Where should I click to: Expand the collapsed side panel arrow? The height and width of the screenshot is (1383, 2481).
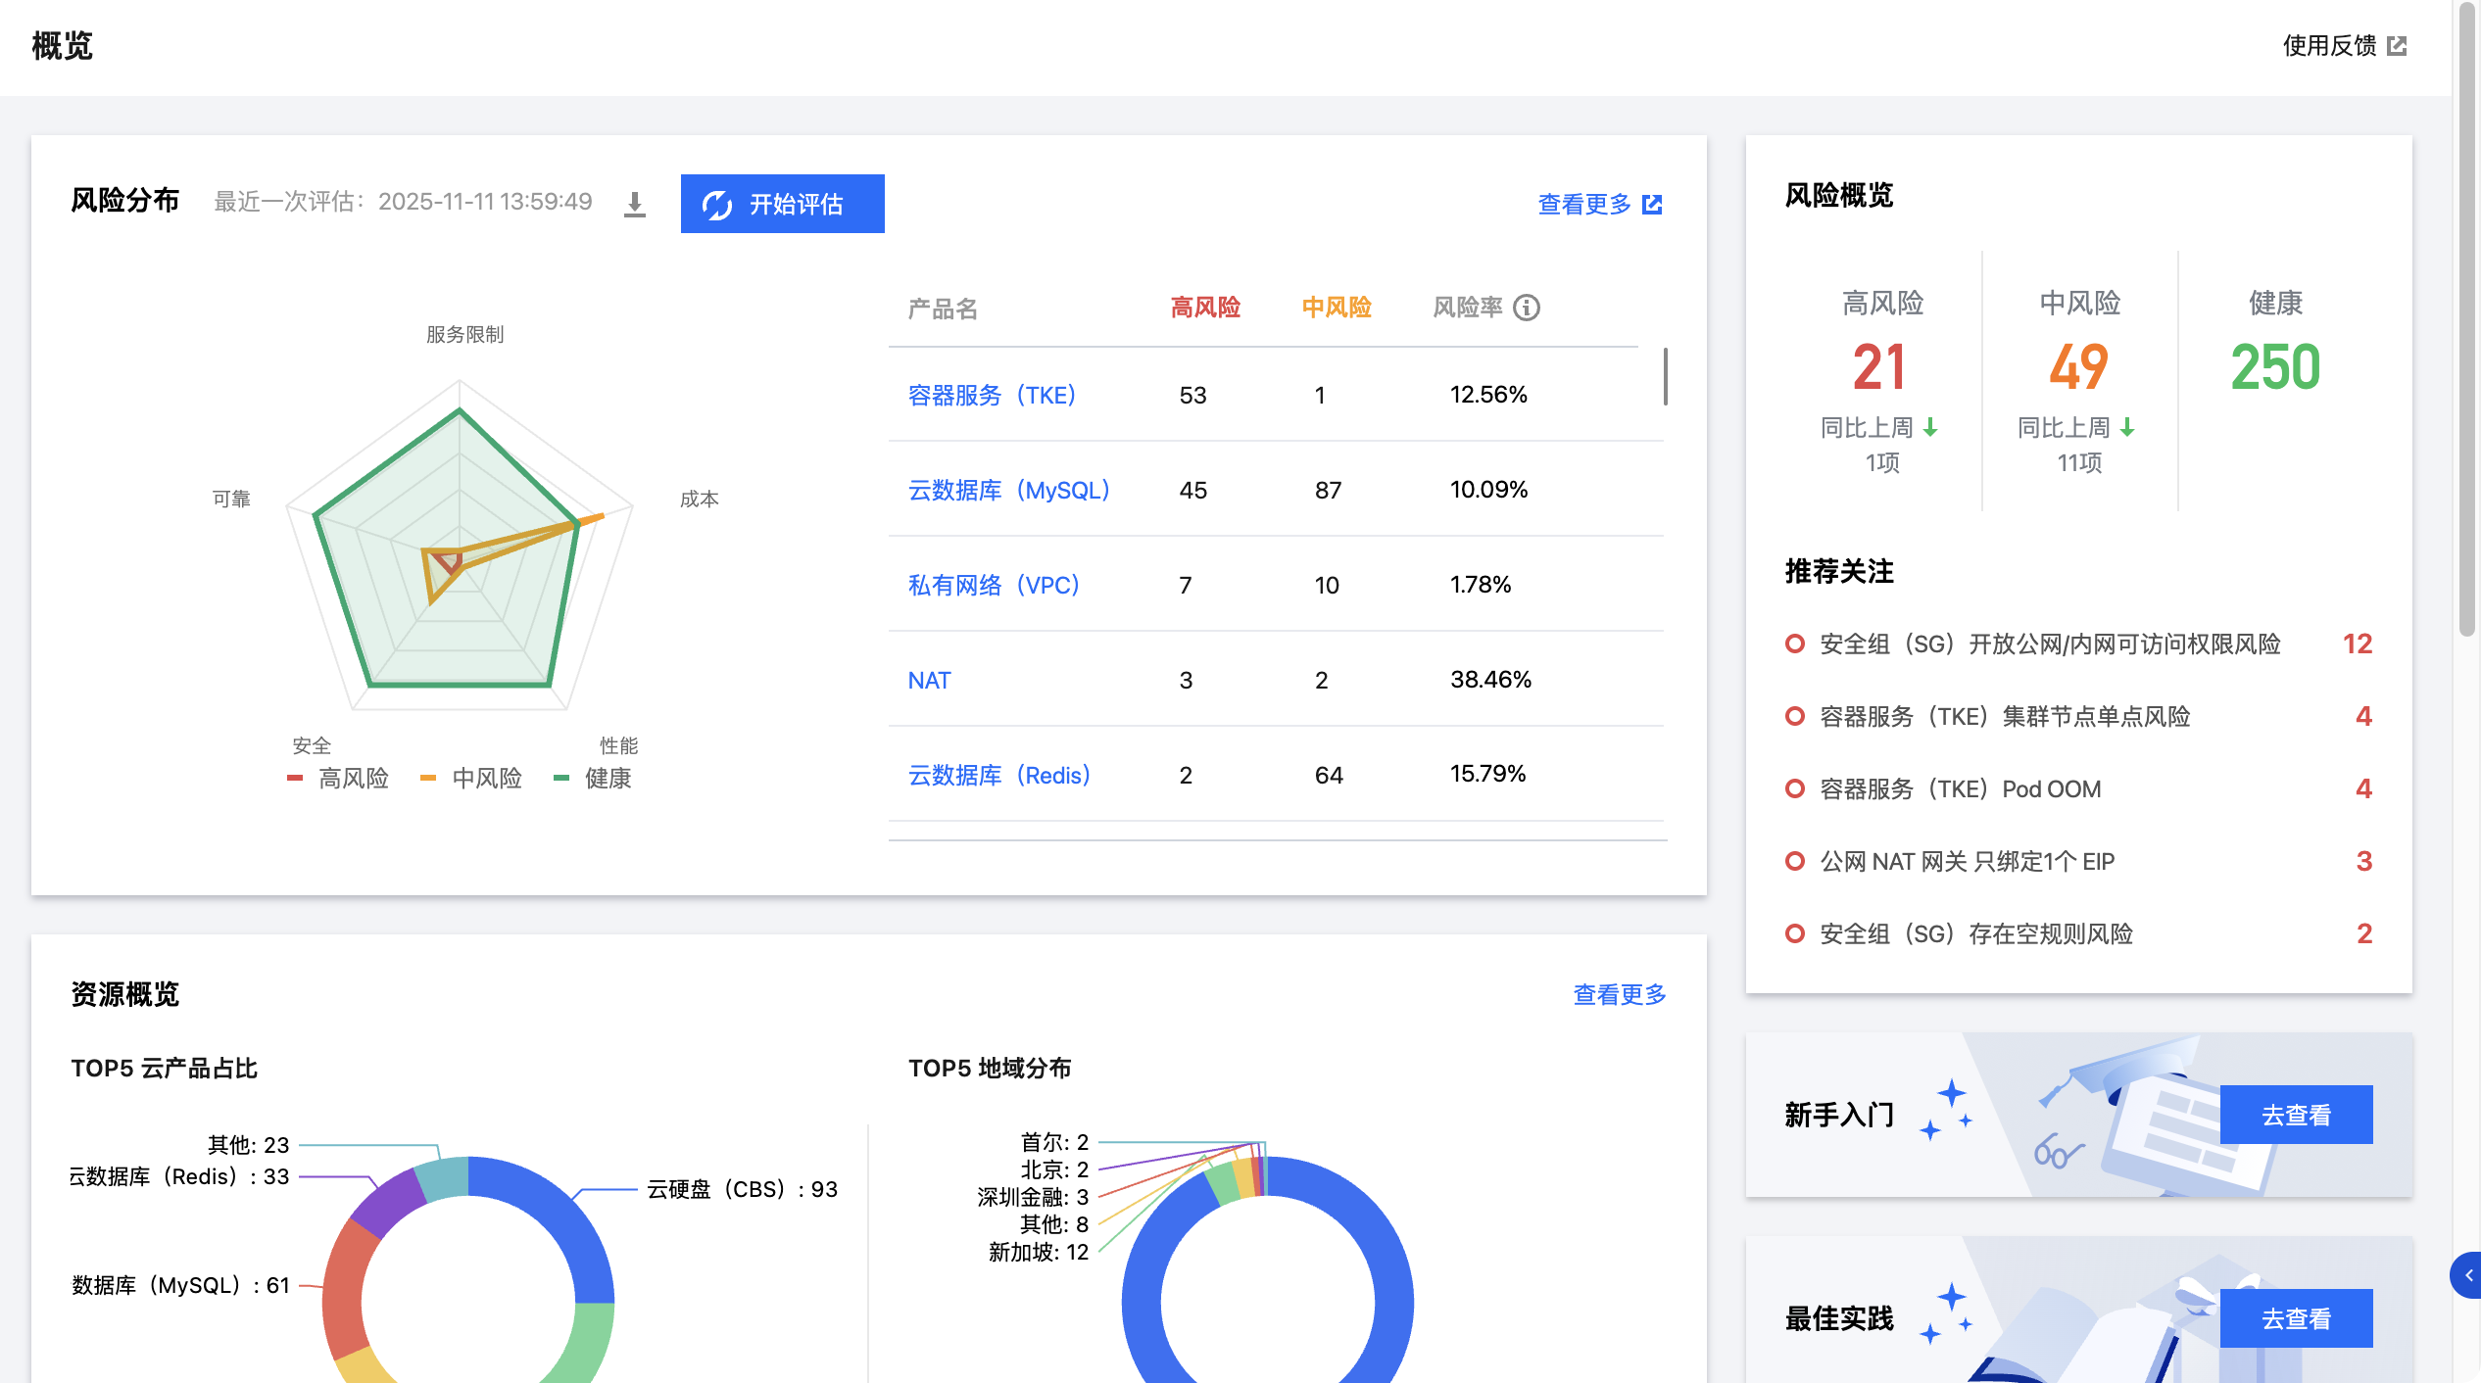pyautogui.click(x=2468, y=1275)
